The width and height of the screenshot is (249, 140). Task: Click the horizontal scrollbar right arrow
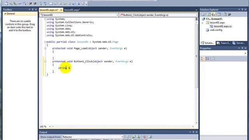point(193,126)
